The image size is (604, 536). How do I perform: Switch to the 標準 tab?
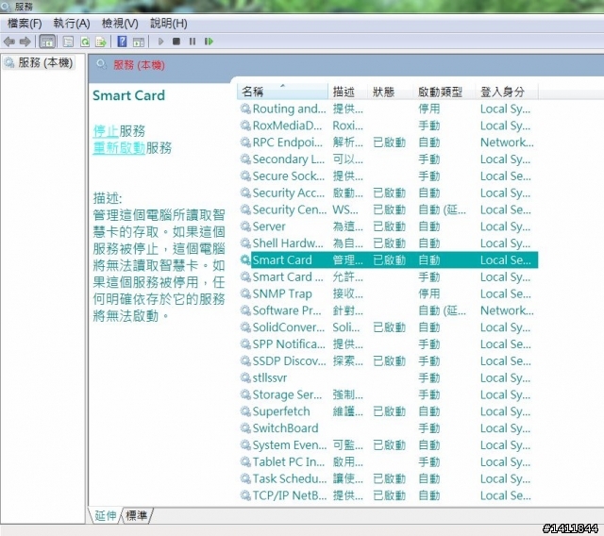coord(137,515)
